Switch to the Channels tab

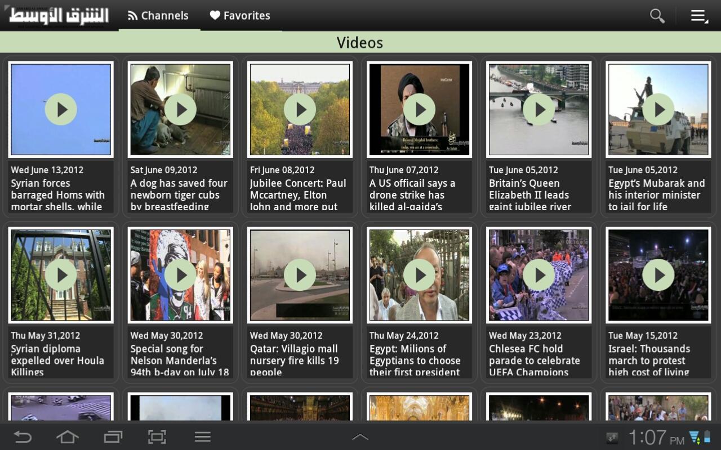(x=159, y=16)
